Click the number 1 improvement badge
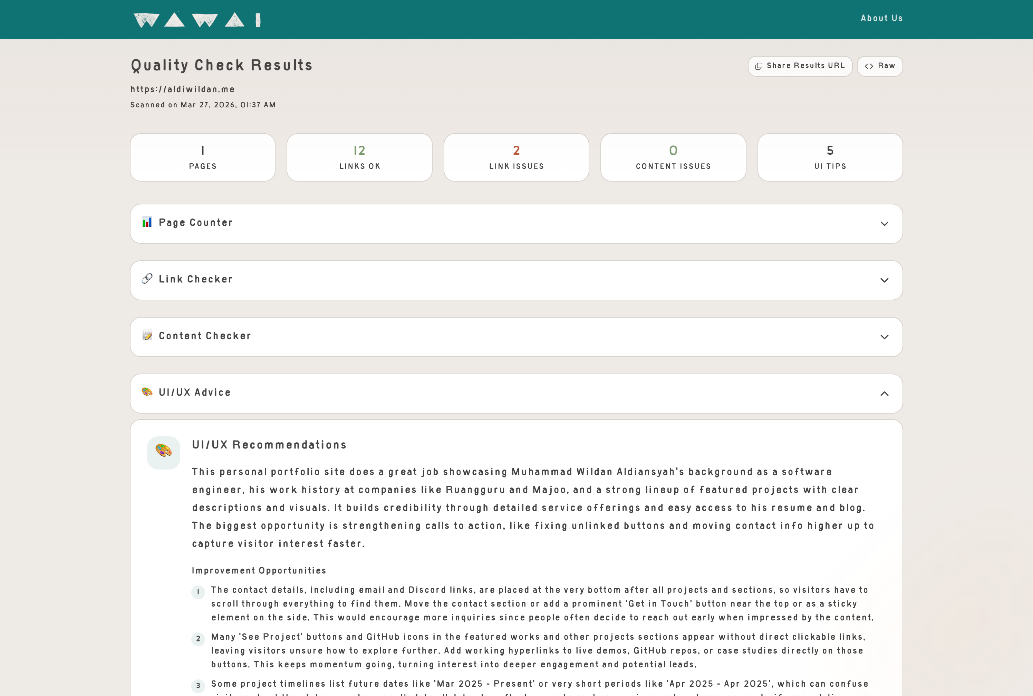1033x696 pixels. tap(198, 592)
